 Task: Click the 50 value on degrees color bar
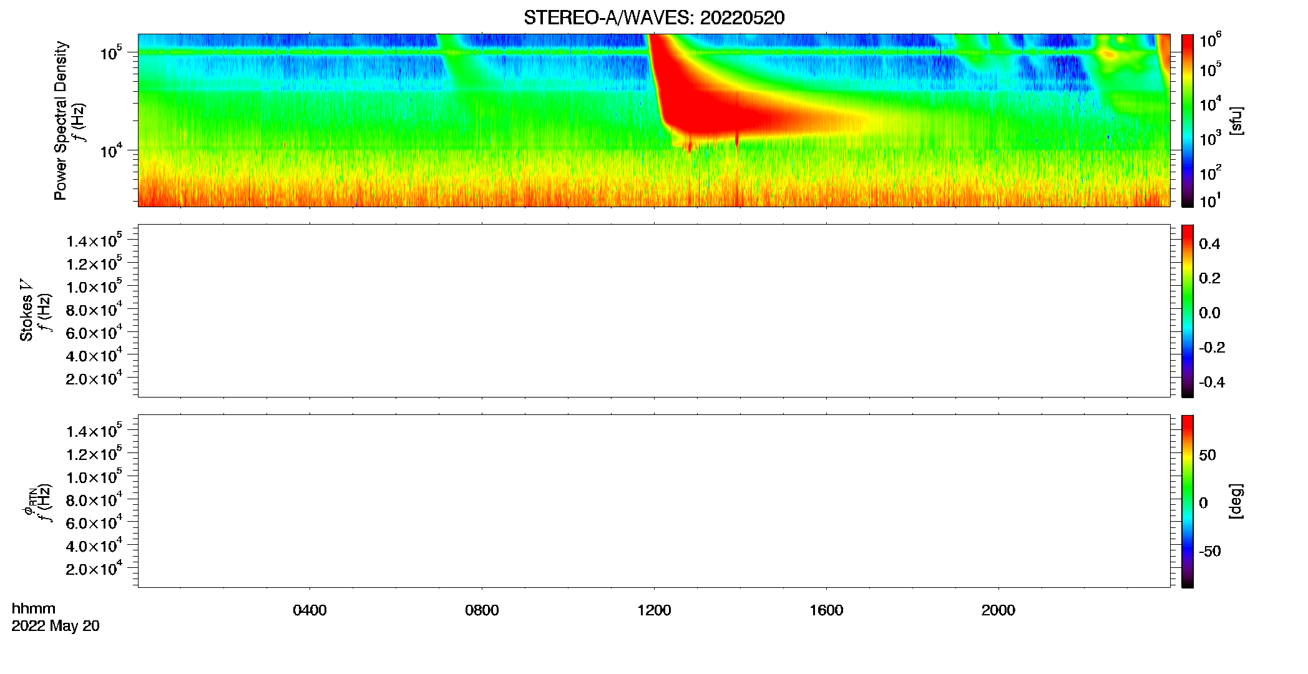(x=1207, y=455)
